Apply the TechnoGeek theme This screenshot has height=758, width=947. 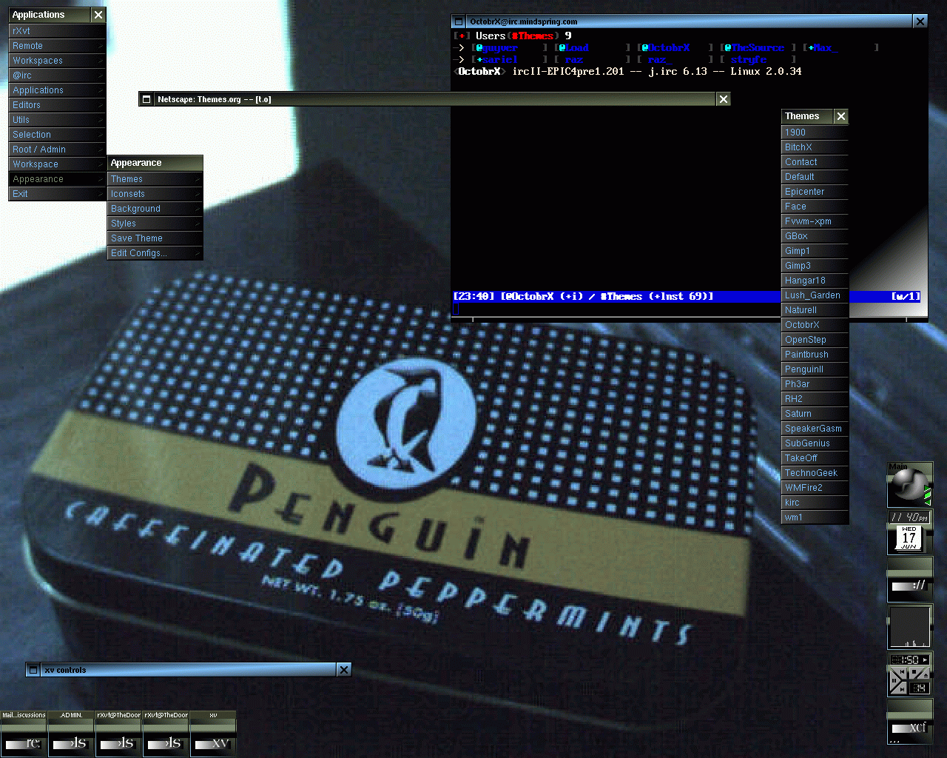coord(815,473)
